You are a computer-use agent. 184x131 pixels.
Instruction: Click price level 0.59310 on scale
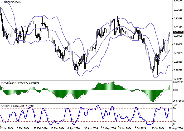(178, 62)
